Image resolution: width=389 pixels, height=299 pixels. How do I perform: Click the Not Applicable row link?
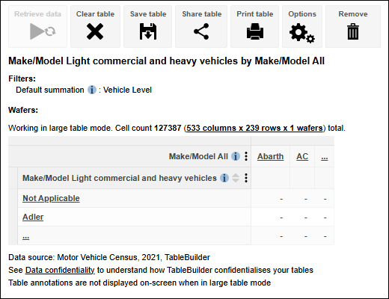coord(51,198)
